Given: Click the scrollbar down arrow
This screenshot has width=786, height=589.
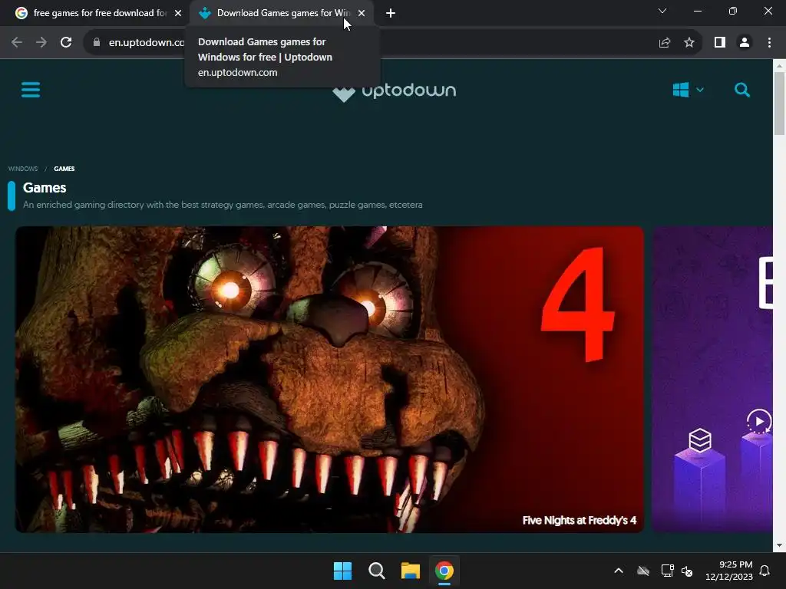Looking at the screenshot, I should (x=779, y=545).
